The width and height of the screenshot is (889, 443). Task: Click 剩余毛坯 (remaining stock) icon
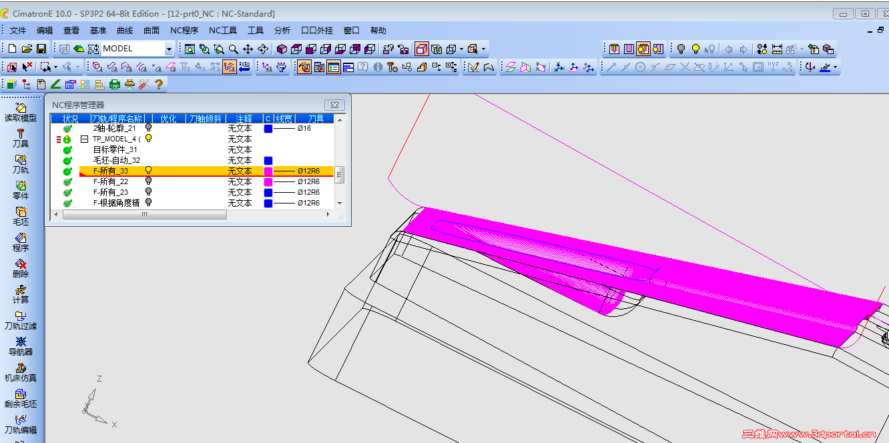click(21, 398)
